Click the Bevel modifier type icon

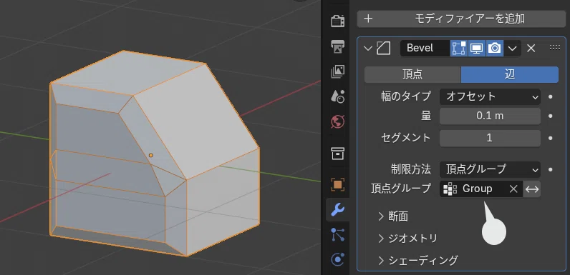coord(384,49)
